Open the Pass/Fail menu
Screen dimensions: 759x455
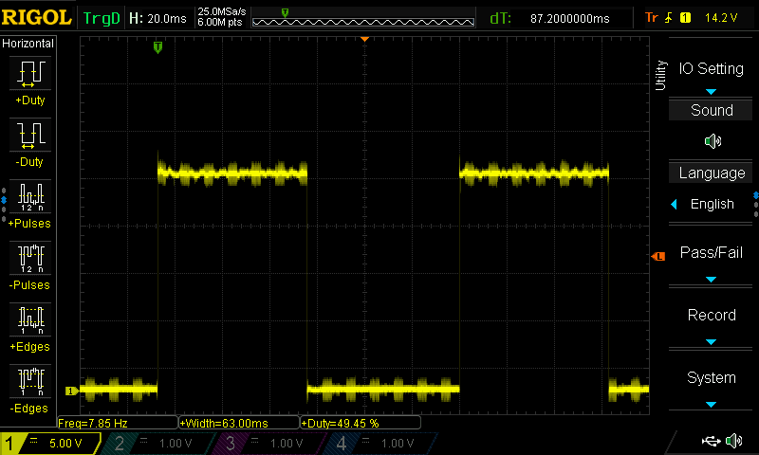pos(711,252)
